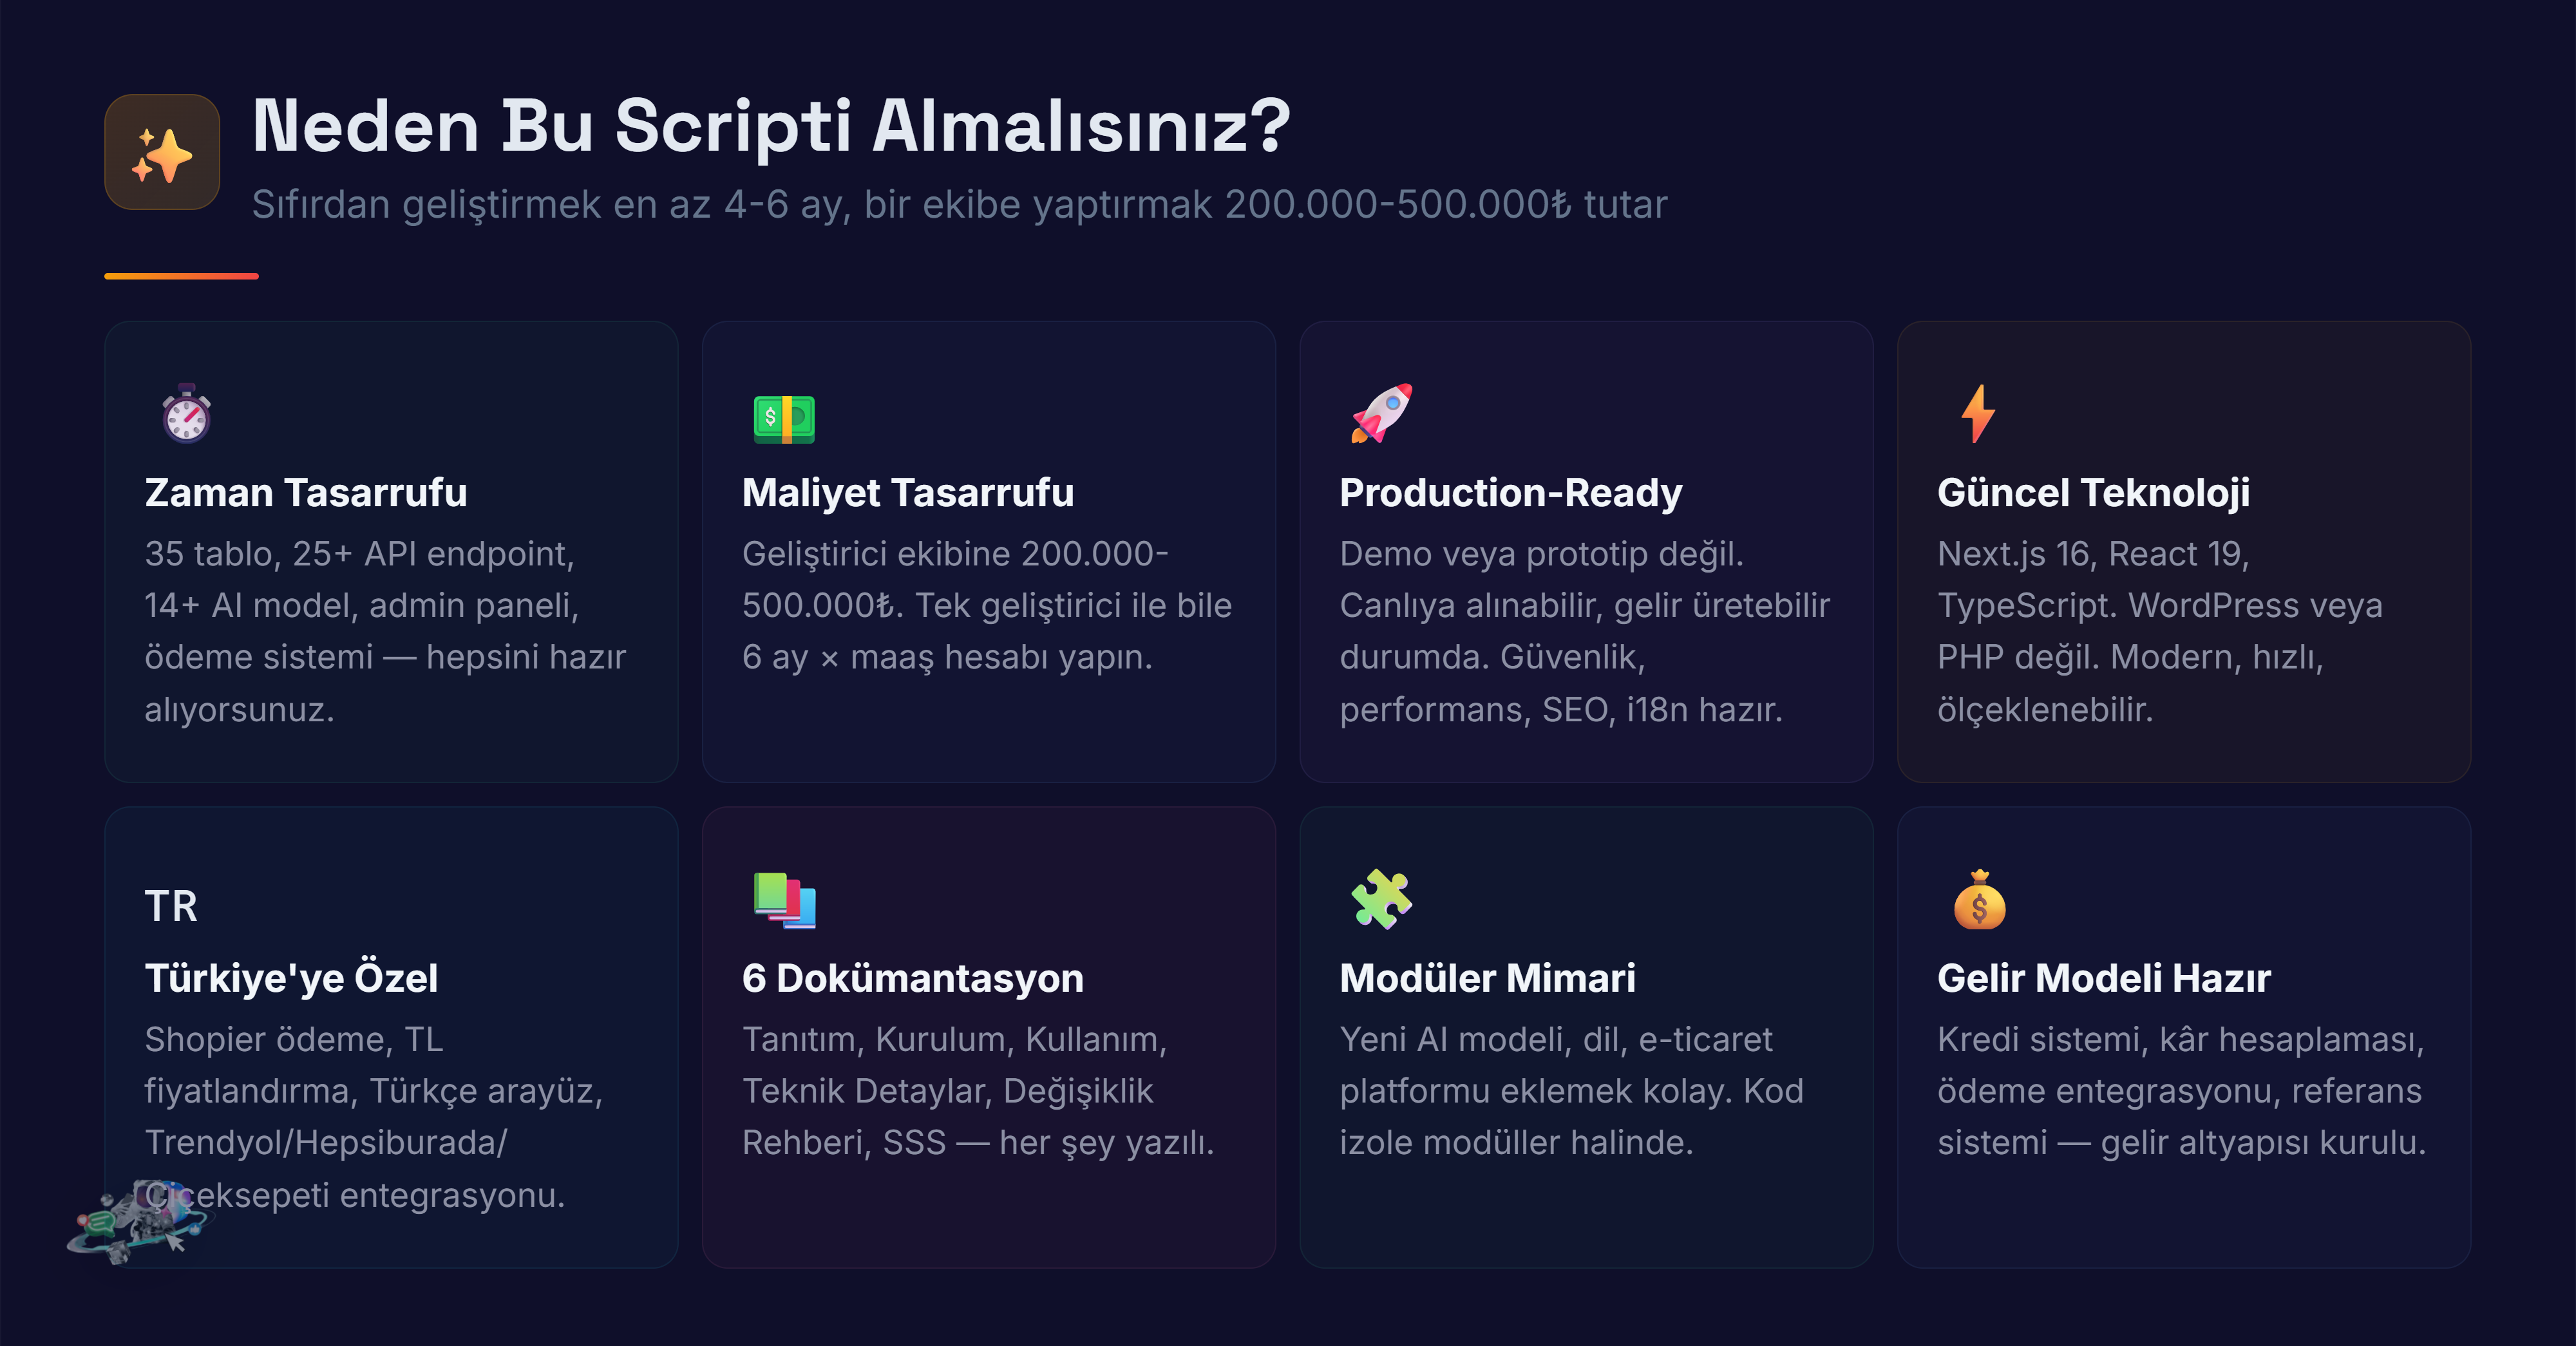
Task: Click the 'Maliyet Tasarrufu' card title
Action: (x=908, y=493)
